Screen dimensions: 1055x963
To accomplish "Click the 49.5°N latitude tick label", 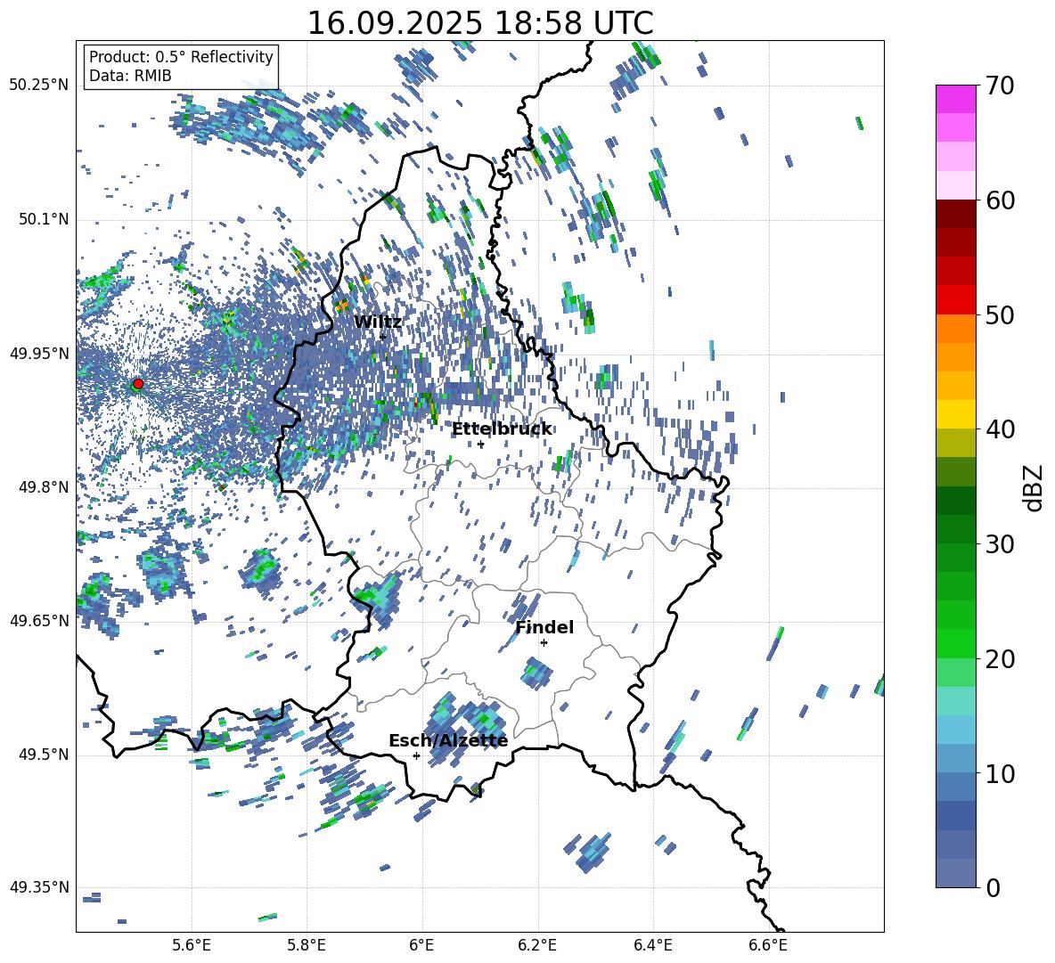I will (44, 755).
